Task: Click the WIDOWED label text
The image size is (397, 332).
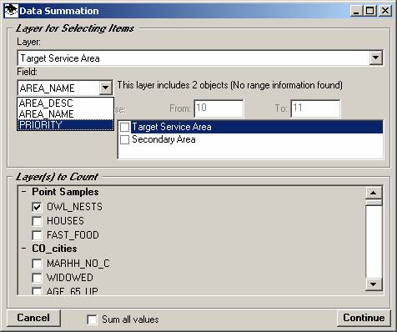Action: pos(70,278)
